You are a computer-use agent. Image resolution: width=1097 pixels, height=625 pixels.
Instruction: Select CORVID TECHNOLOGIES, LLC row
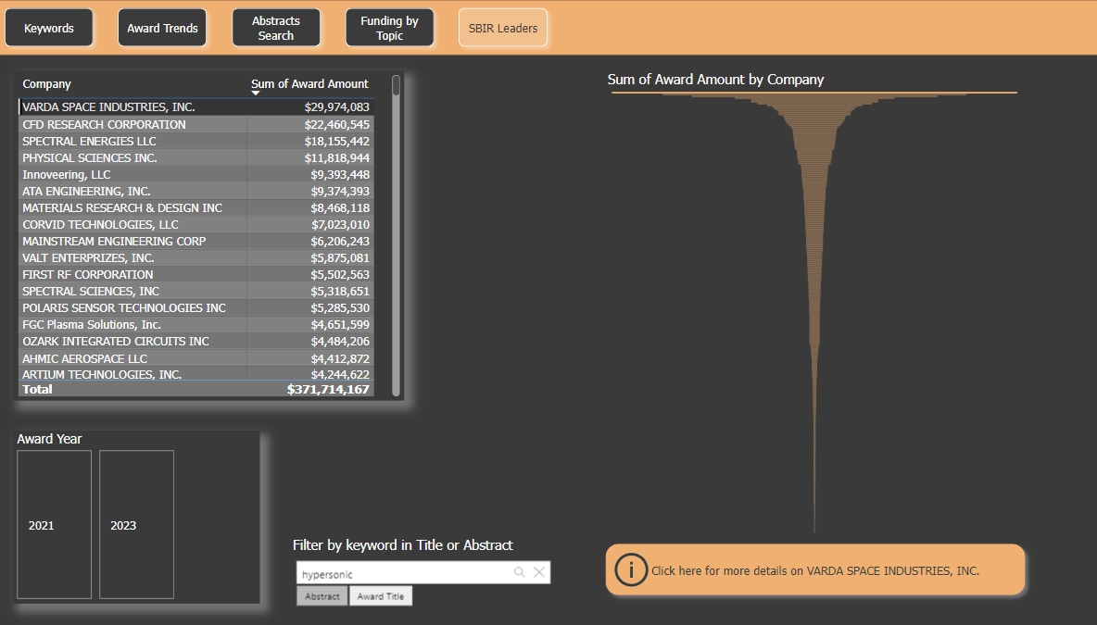[195, 224]
